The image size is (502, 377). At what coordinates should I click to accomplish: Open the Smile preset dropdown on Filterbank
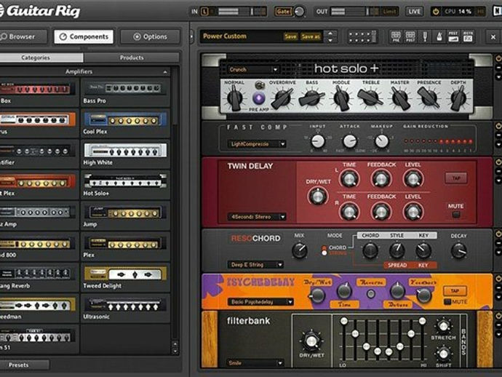[255, 363]
